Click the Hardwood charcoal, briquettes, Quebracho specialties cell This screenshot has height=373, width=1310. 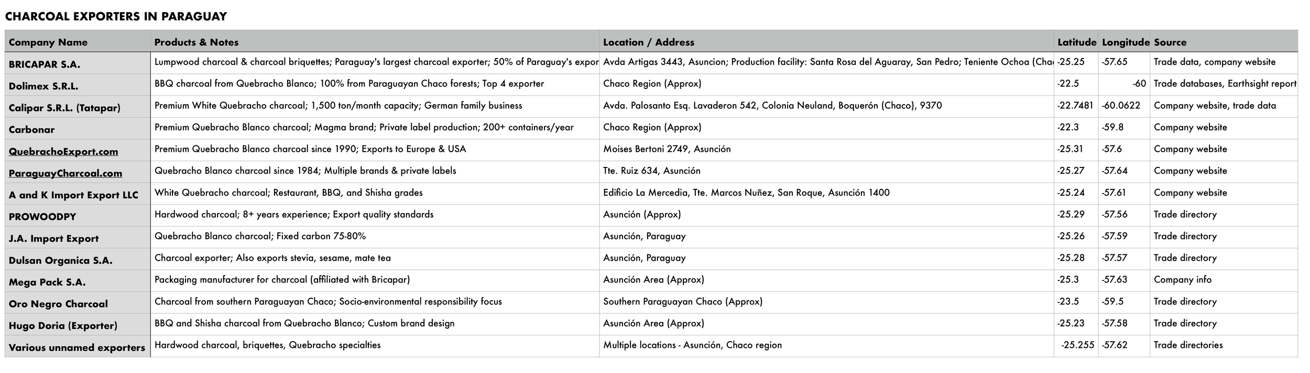(x=375, y=345)
